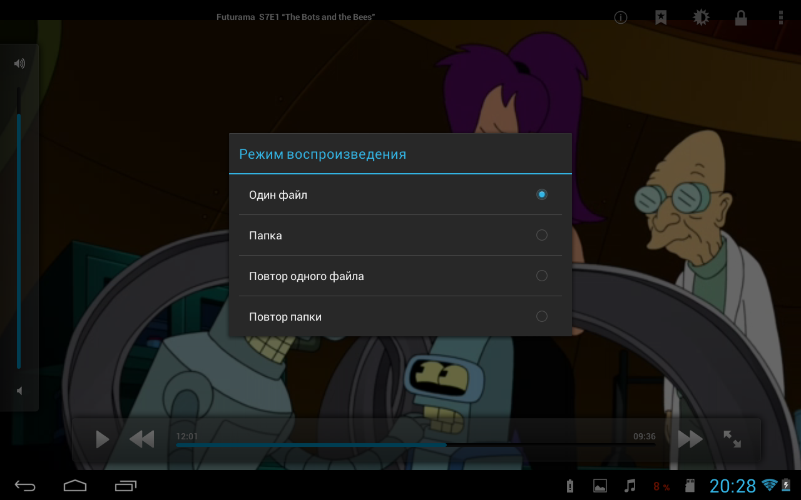Viewport: 801px width, 500px height.
Task: Open the brightness settings icon
Action: pos(701,17)
